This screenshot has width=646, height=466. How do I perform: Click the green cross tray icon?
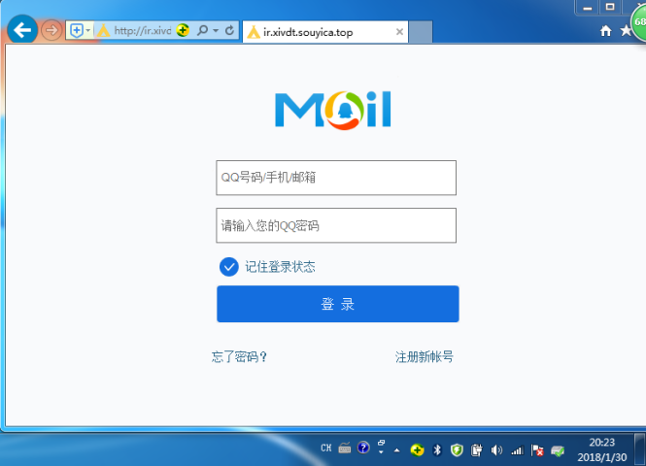pyautogui.click(x=417, y=449)
